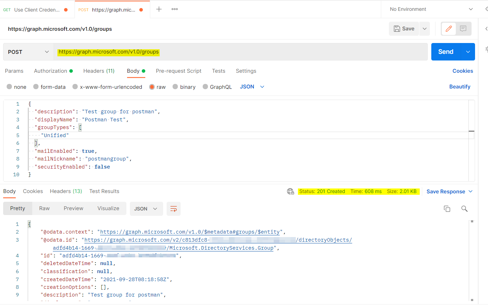Select the POST https://graph.mic... tab
The image size is (488, 307).
click(x=112, y=9)
